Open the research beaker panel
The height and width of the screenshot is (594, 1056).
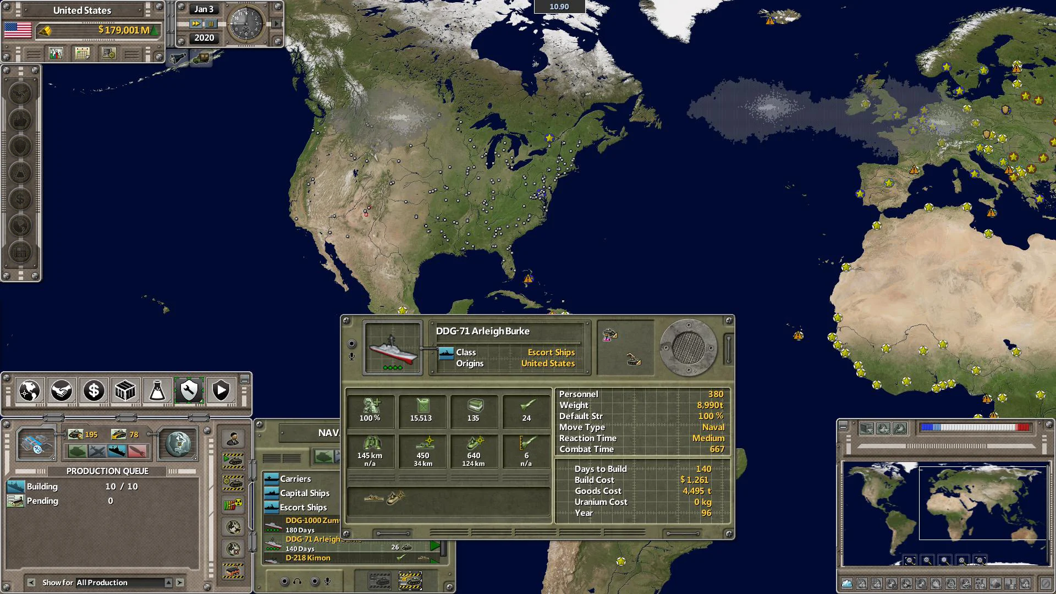tap(157, 391)
